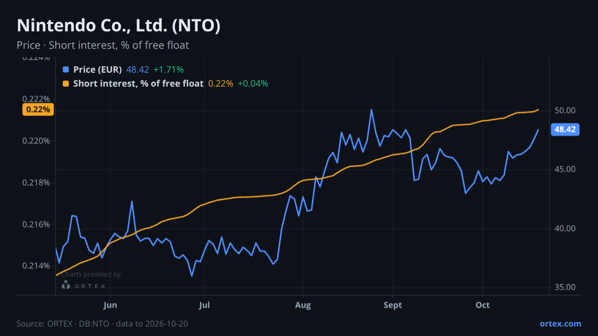Screen dimensions: 598x336
Task: Click the 45.00 right axis label
Action: tap(565, 170)
